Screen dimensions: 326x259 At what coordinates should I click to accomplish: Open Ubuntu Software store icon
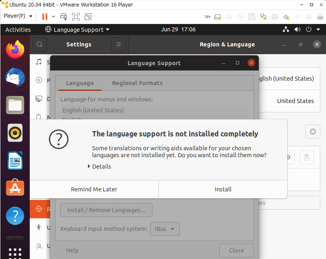coord(15,188)
